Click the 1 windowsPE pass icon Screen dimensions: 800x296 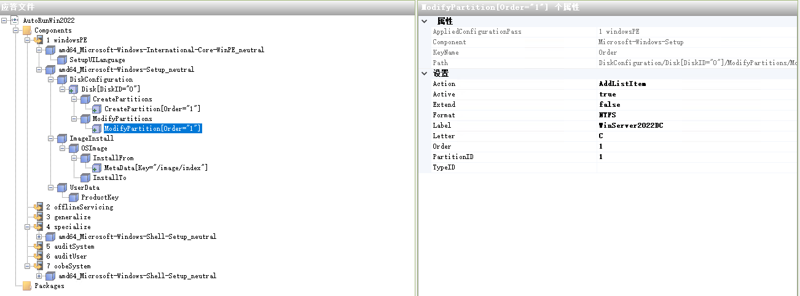pos(38,40)
